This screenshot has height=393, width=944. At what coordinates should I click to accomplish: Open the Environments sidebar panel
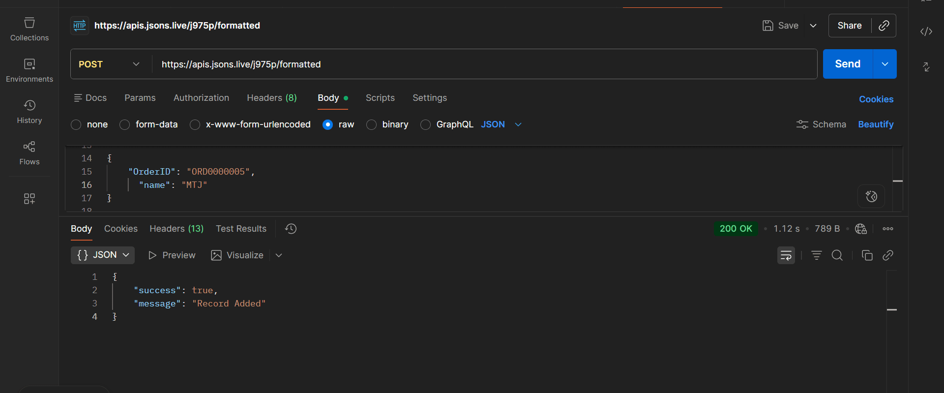point(29,71)
